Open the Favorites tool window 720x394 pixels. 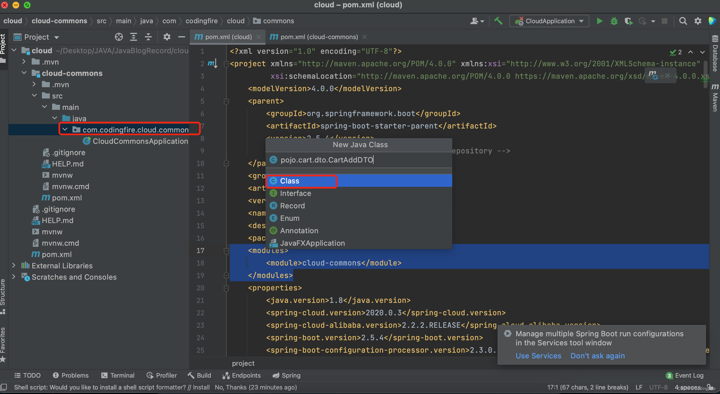pyautogui.click(x=3, y=345)
